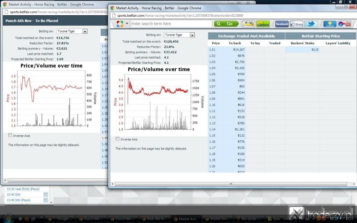Expand the quick launch chevron on taskbar

[41, 217]
